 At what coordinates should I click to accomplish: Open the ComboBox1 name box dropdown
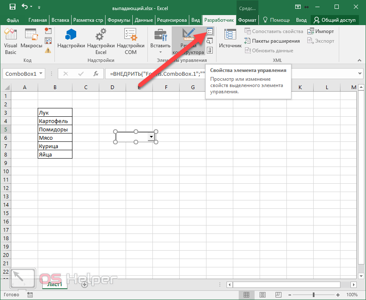(41, 74)
